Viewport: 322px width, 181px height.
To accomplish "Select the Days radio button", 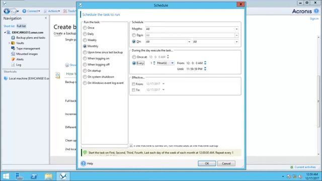I will [x=134, y=35].
